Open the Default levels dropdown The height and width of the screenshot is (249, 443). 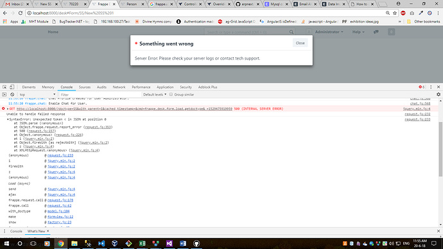155,94
